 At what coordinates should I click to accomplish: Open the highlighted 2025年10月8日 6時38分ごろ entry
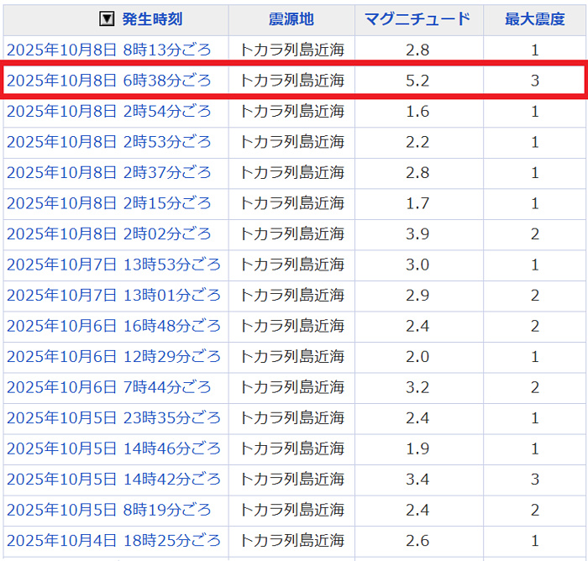109,81
